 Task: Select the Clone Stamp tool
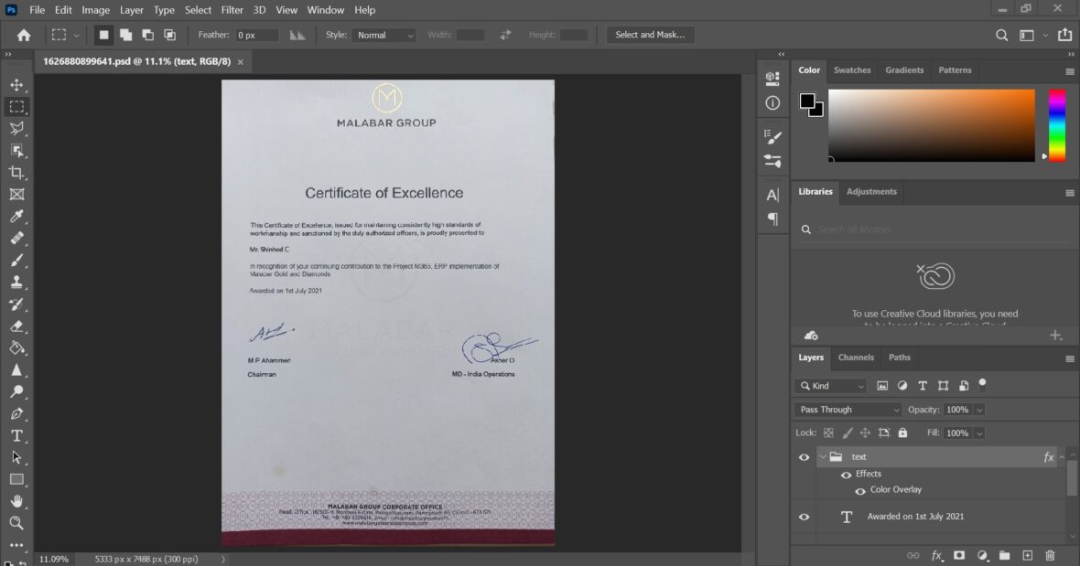pyautogui.click(x=16, y=282)
